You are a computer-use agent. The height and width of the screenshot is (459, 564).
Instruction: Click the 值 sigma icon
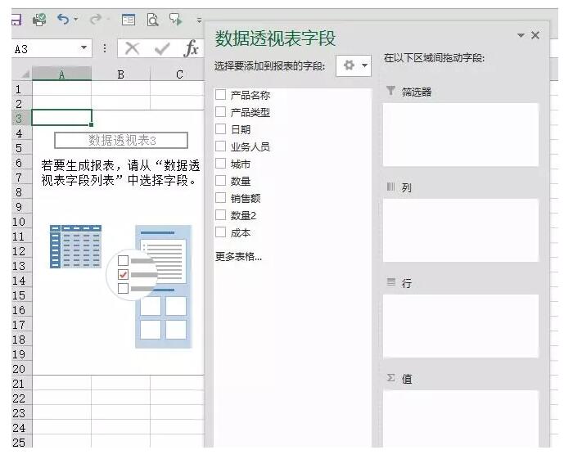(x=391, y=378)
